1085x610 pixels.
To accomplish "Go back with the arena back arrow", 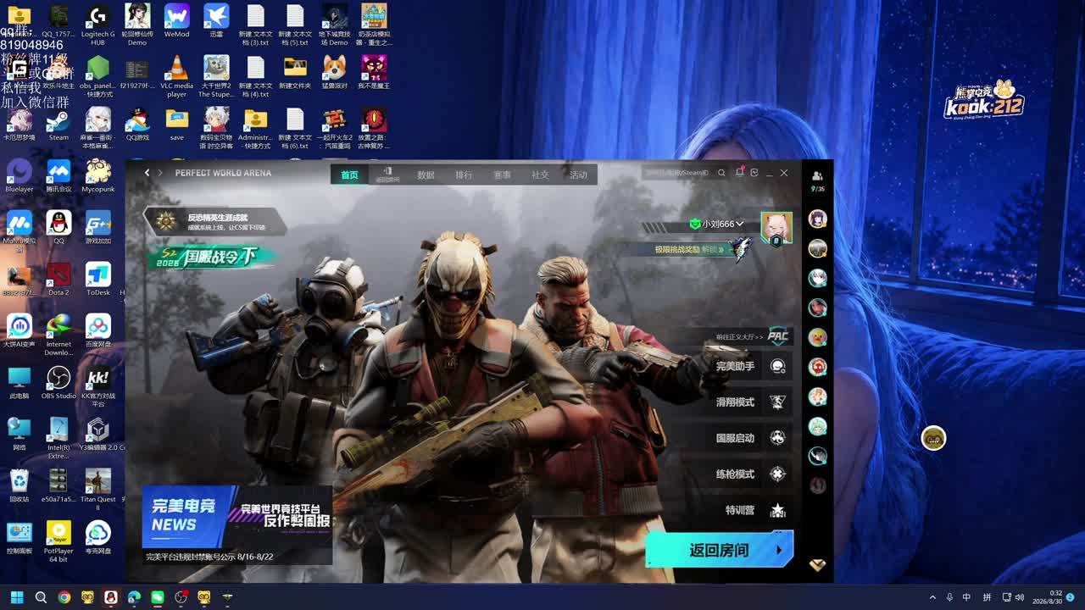I will pos(147,173).
